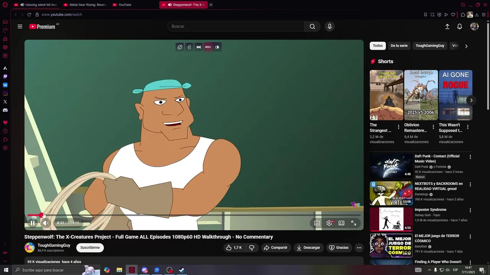Viewport: 490px width, 275px height.
Task: Open browser settings gear in sidebar
Action: [x=5, y=148]
